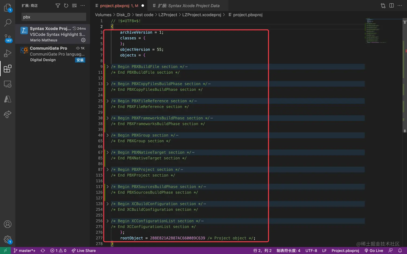Install the CommuniGate Pro extension
This screenshot has height=254, width=407.
point(80,60)
